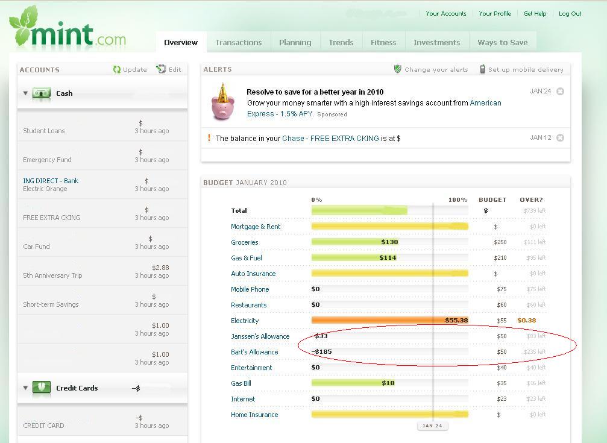Dismiss the JAN 24 savings alert

pyautogui.click(x=560, y=92)
